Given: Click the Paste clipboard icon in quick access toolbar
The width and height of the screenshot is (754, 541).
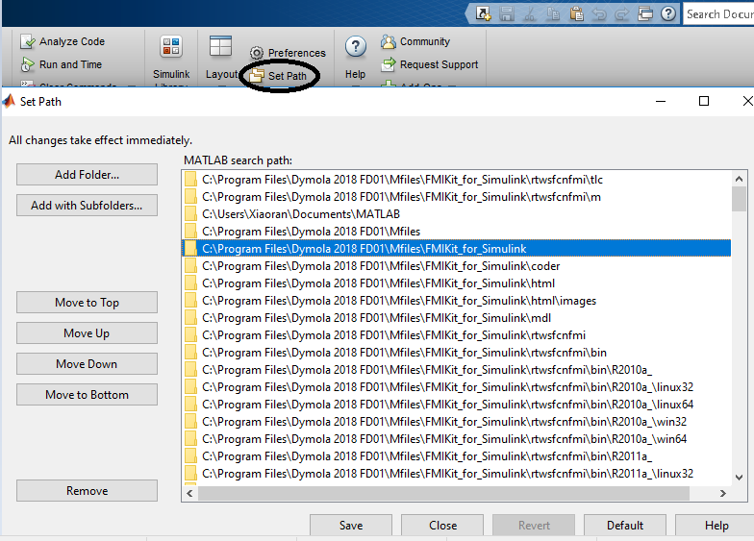Looking at the screenshot, I should pos(576,13).
